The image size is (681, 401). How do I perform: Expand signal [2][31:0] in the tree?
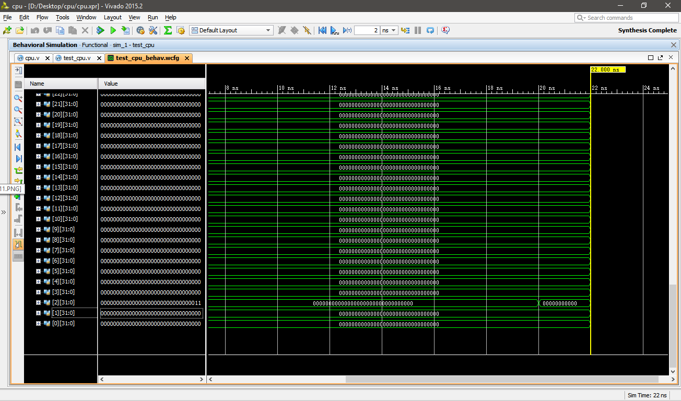tap(38, 303)
